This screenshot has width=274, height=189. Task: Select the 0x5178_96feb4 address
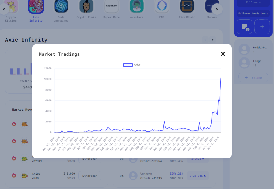151,161
